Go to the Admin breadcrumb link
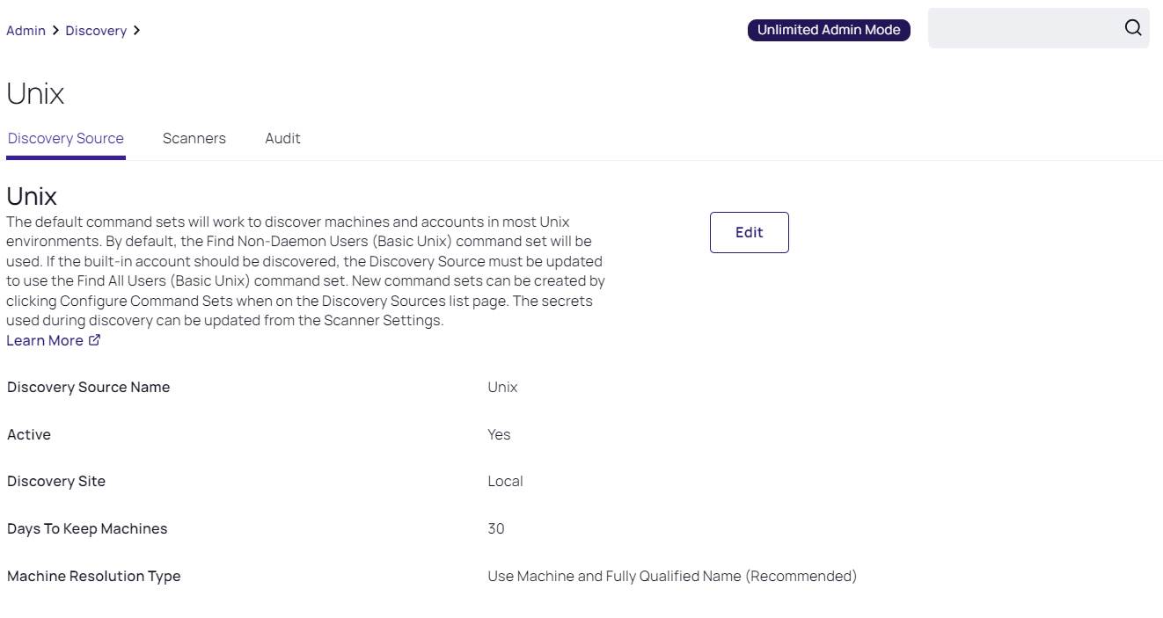The image size is (1163, 618). point(26,31)
